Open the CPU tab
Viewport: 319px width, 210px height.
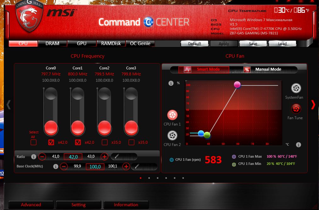(x=23, y=44)
